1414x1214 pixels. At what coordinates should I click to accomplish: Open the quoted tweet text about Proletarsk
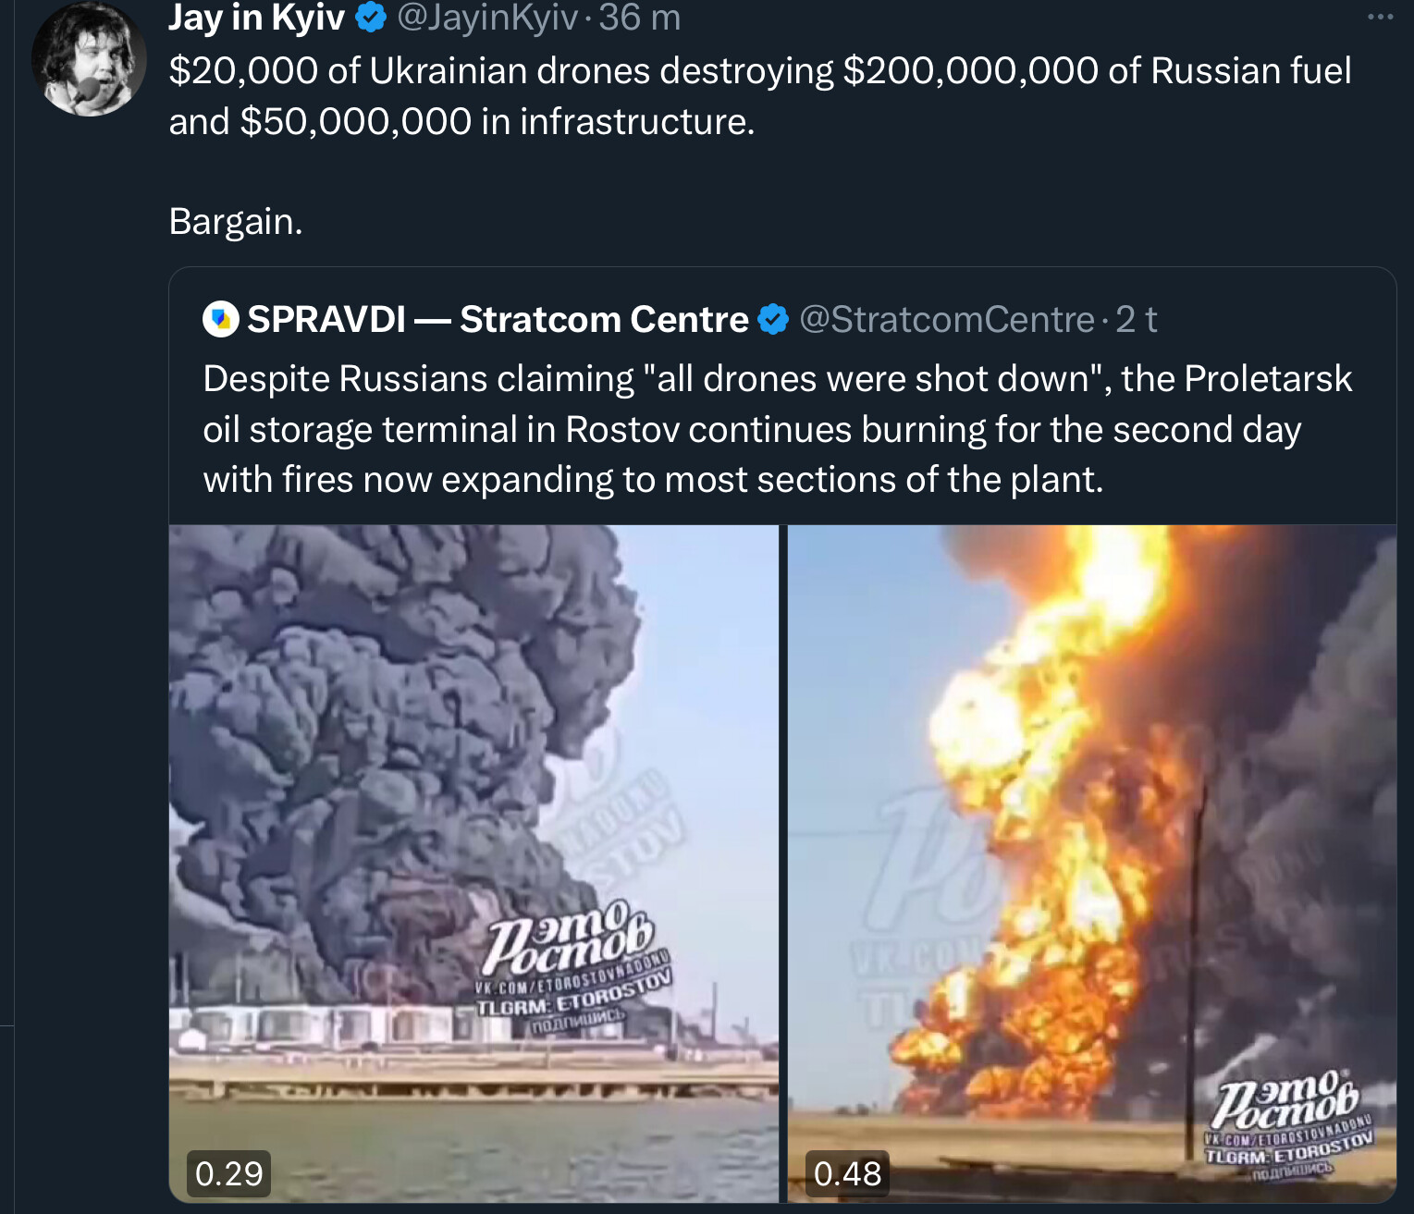click(777, 429)
